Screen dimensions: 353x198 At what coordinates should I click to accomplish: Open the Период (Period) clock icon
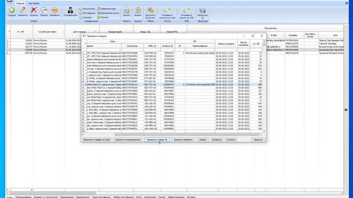(44, 10)
